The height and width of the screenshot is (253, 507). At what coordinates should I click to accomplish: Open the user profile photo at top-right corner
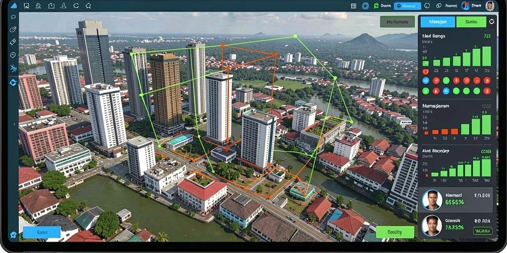490,5
